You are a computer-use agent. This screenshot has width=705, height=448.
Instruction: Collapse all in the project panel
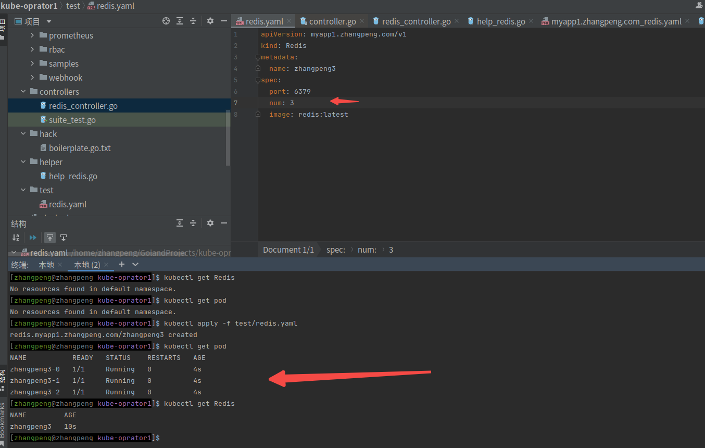click(193, 21)
